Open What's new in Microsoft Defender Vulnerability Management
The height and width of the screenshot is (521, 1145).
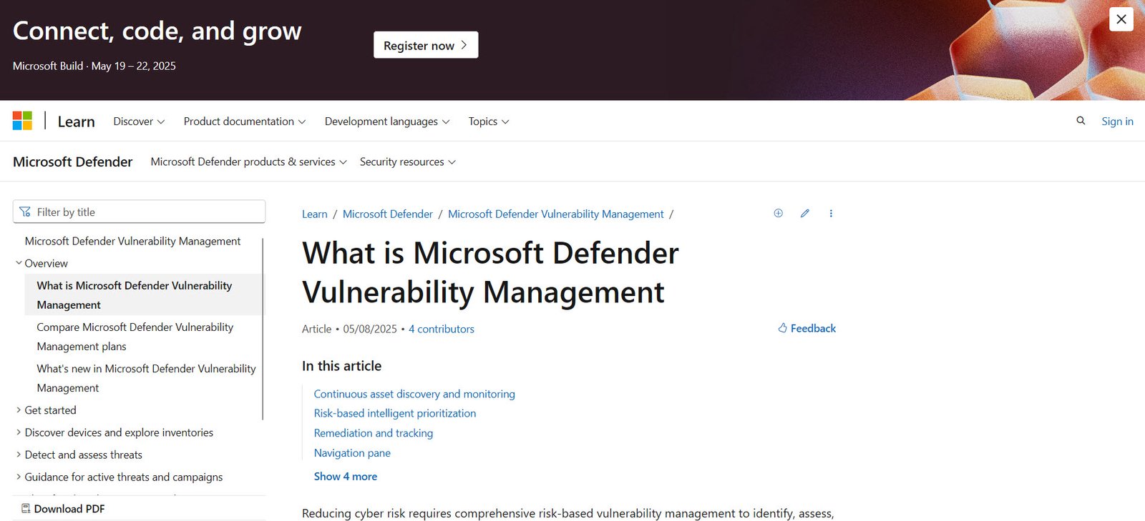146,378
